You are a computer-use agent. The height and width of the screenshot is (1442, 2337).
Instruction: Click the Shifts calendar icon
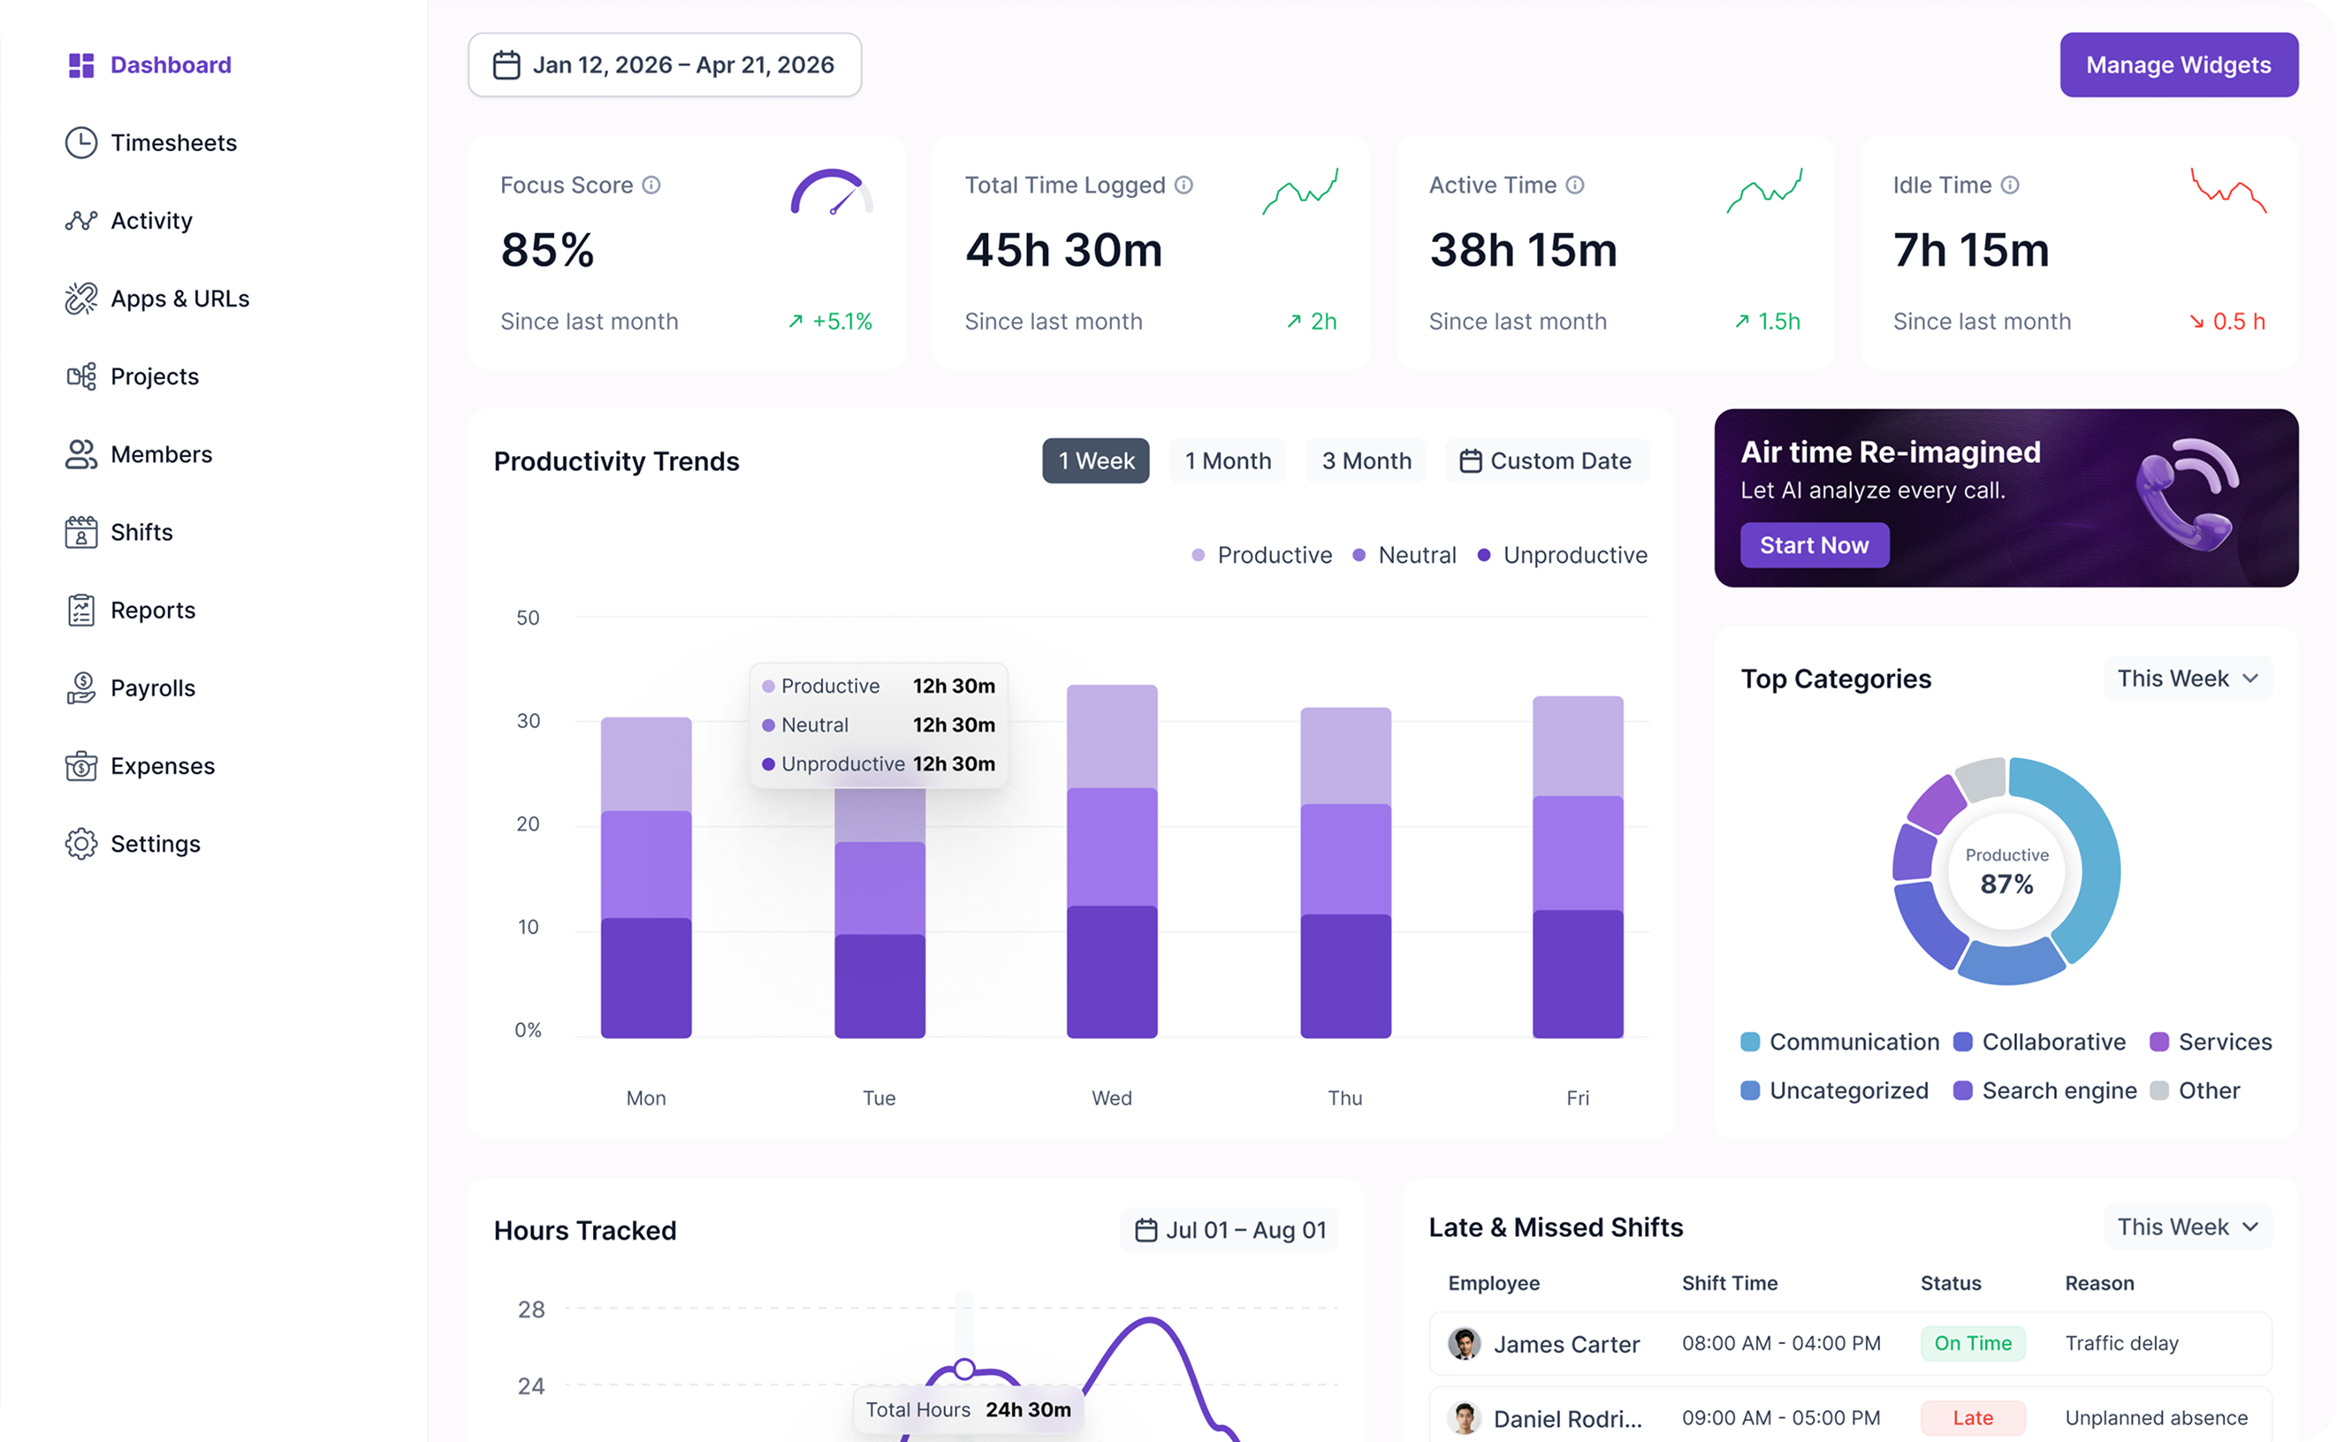pyautogui.click(x=81, y=532)
